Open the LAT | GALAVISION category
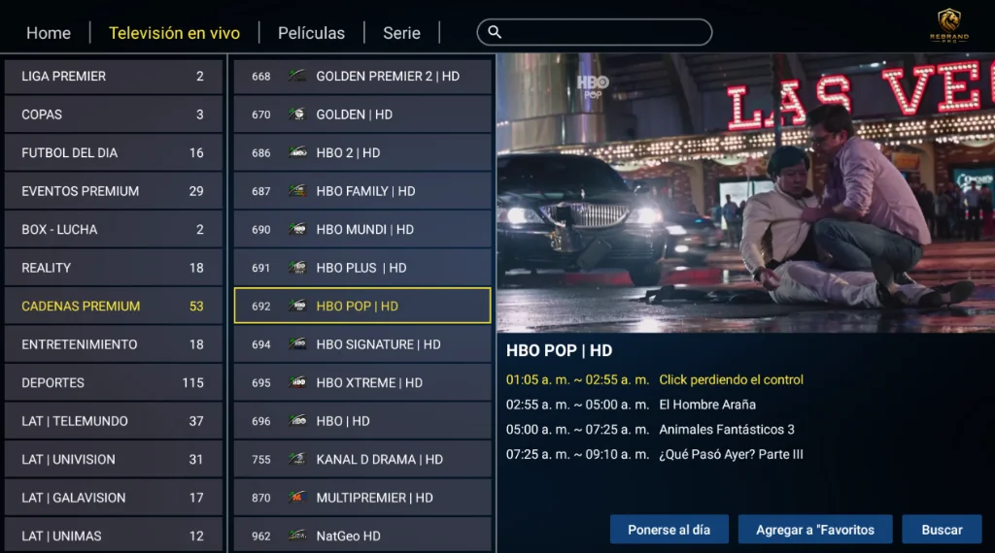Viewport: 995px width, 553px height. 114,498
